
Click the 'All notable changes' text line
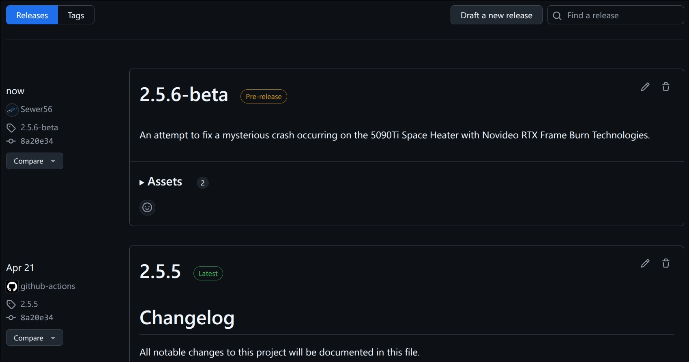tap(279, 352)
